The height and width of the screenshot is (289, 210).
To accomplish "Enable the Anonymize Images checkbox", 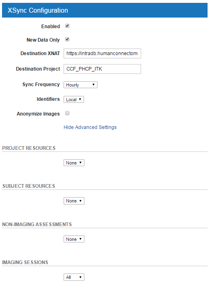I will [67, 113].
